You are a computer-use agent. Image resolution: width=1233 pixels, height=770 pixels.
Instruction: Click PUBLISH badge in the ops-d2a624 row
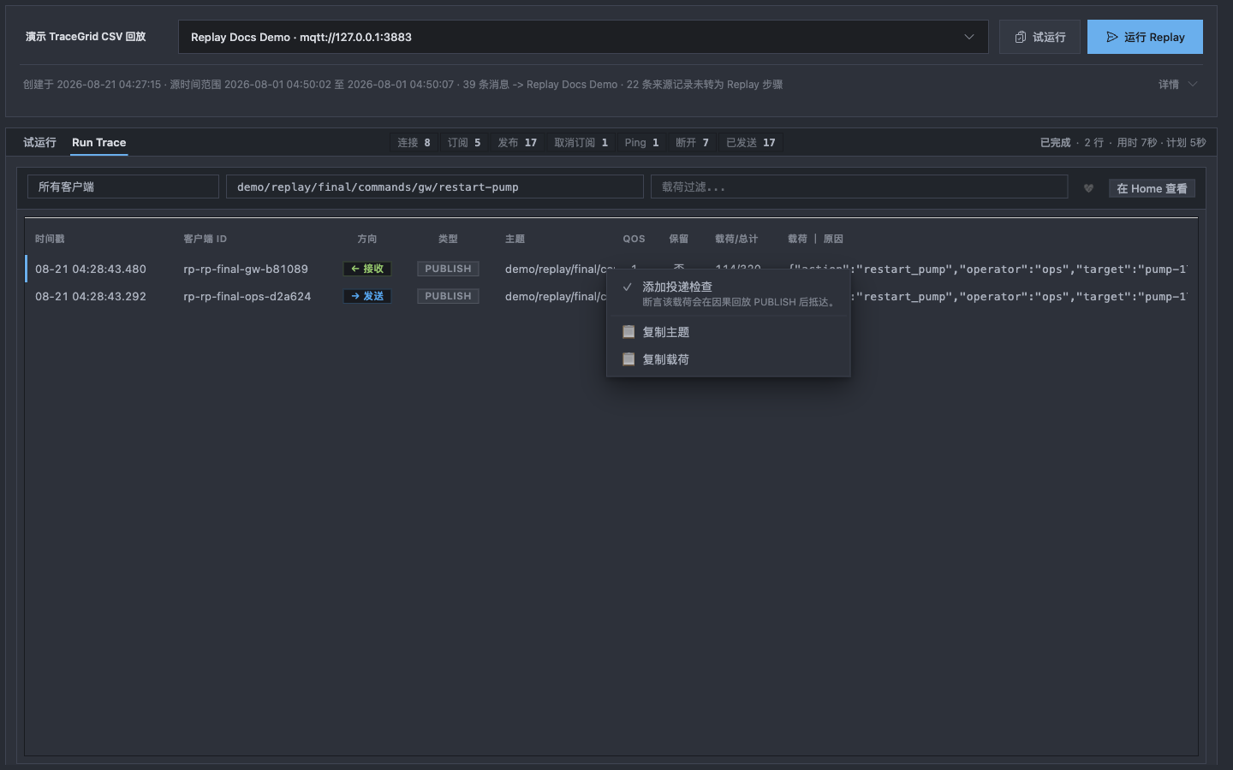(x=448, y=296)
